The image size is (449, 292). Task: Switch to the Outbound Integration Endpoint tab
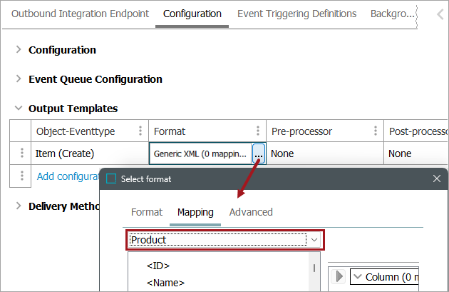coord(81,14)
